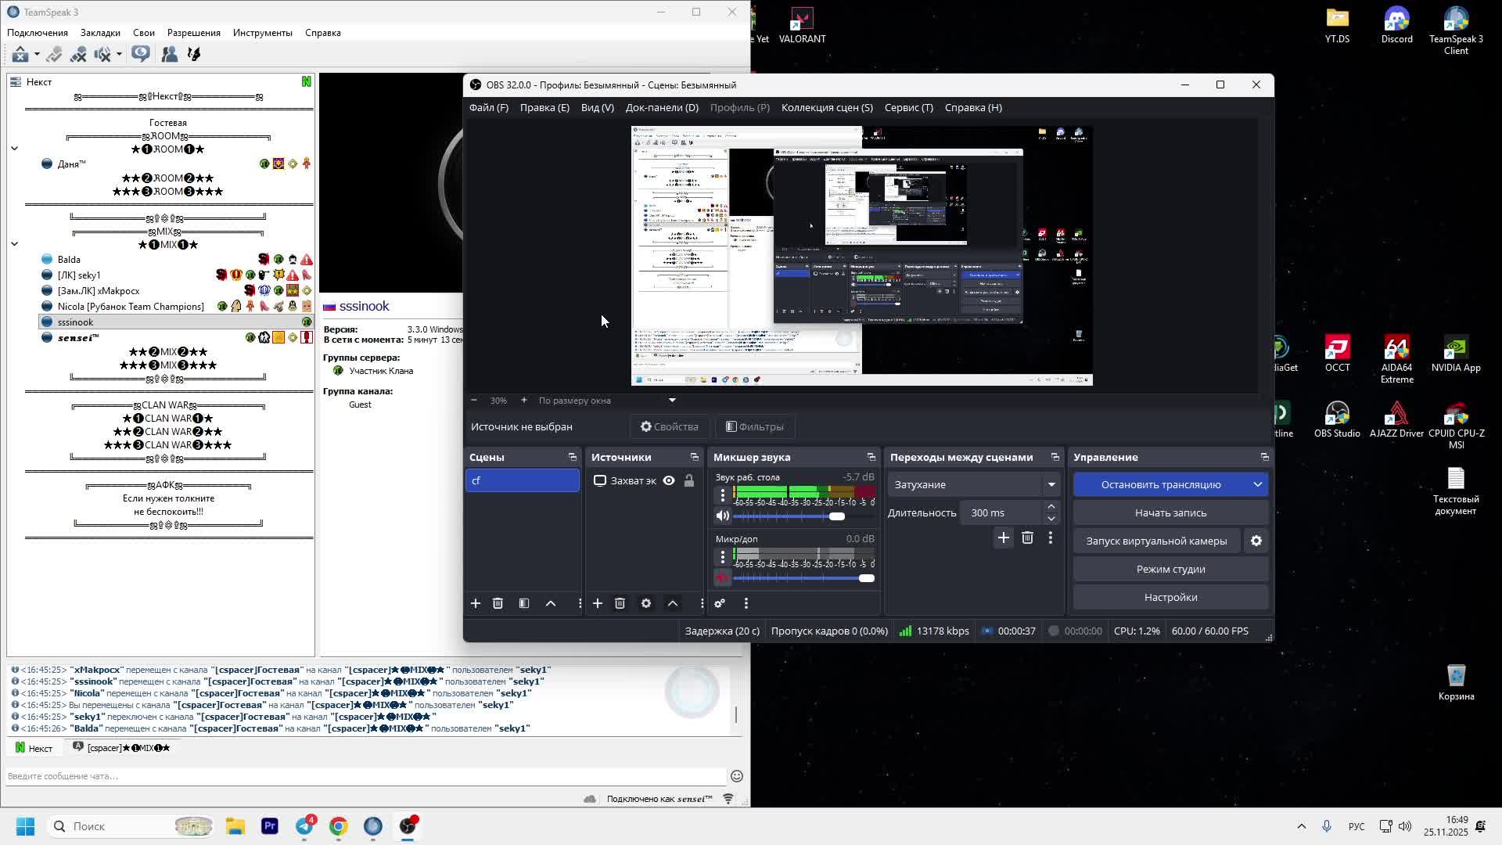
Task: Add a new scene in OBS
Action: coord(476,603)
